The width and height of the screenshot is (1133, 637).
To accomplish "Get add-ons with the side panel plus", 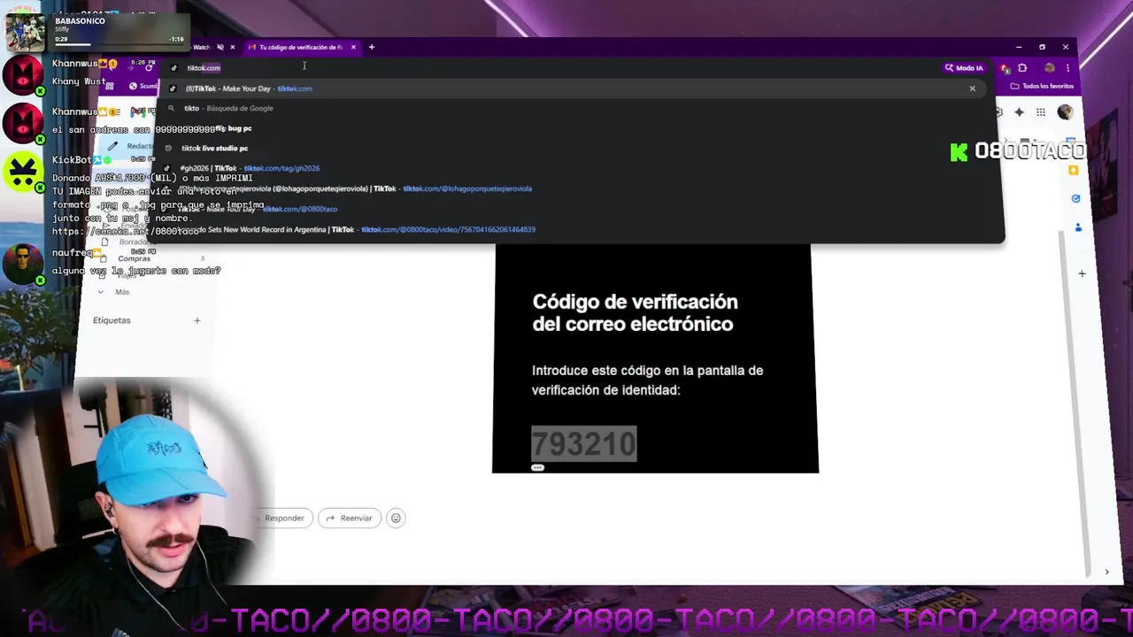I will [1082, 273].
